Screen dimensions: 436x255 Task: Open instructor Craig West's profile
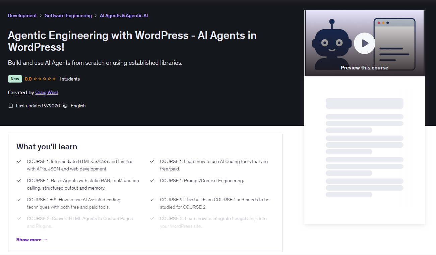coord(47,92)
